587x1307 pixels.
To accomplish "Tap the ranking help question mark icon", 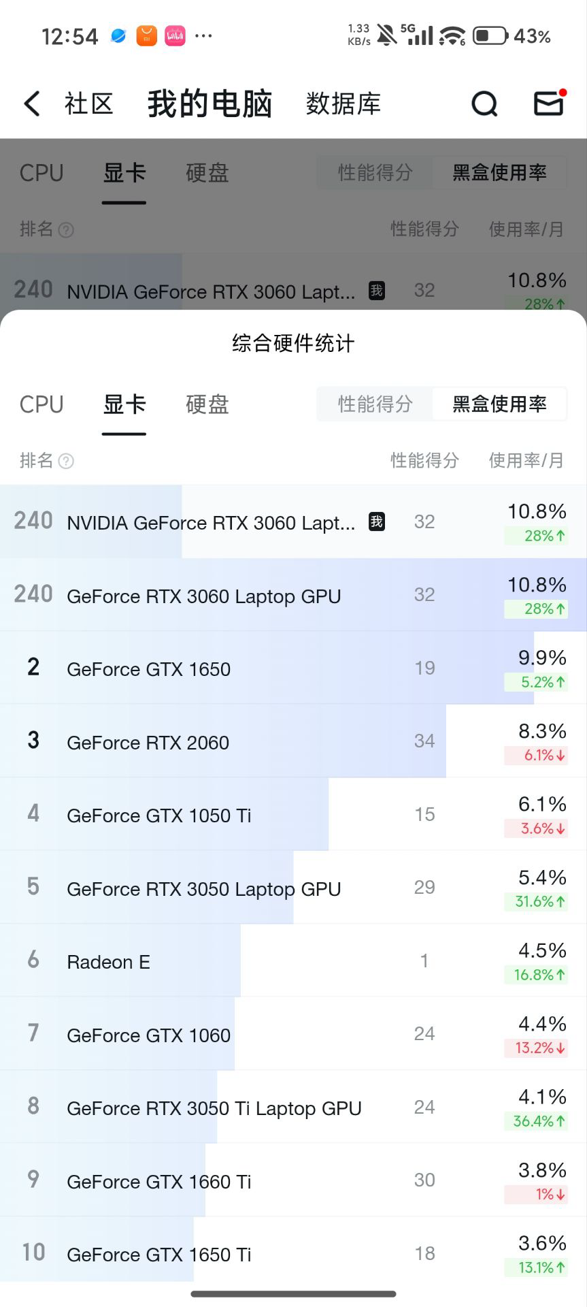I will (x=66, y=462).
